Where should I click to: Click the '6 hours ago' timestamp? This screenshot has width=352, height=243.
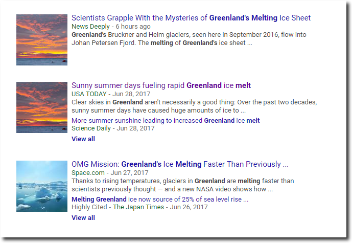[133, 27]
